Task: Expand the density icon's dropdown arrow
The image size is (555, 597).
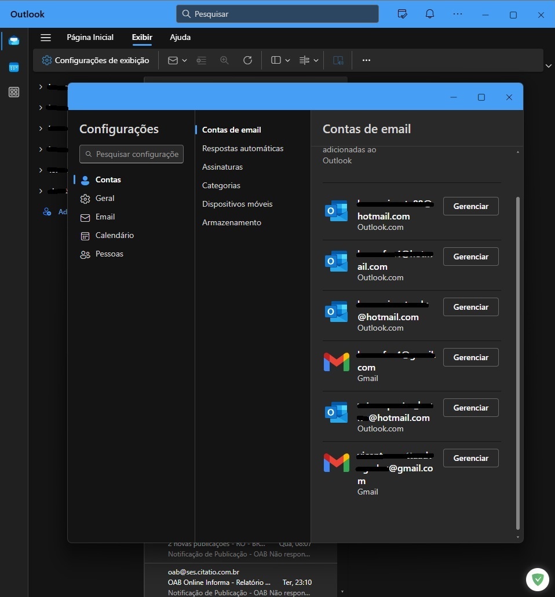Action: point(316,60)
